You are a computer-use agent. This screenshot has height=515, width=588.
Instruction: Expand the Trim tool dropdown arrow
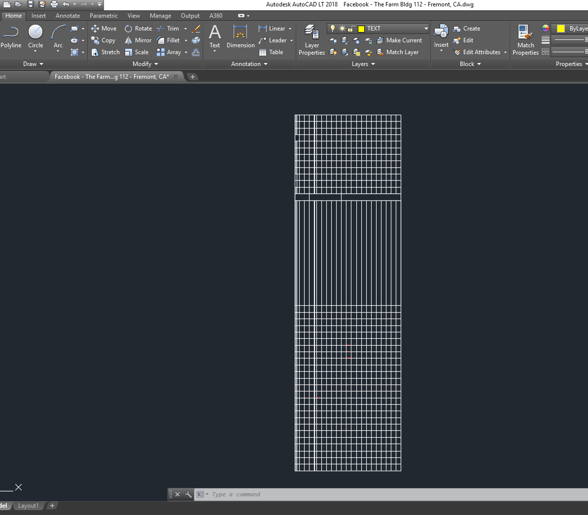pyautogui.click(x=185, y=28)
